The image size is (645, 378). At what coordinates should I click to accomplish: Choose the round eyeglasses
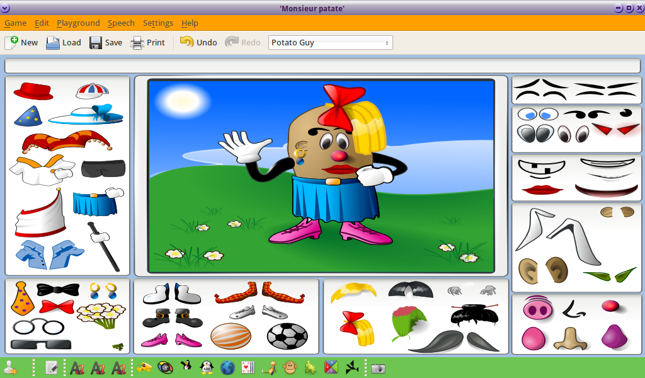tap(38, 328)
